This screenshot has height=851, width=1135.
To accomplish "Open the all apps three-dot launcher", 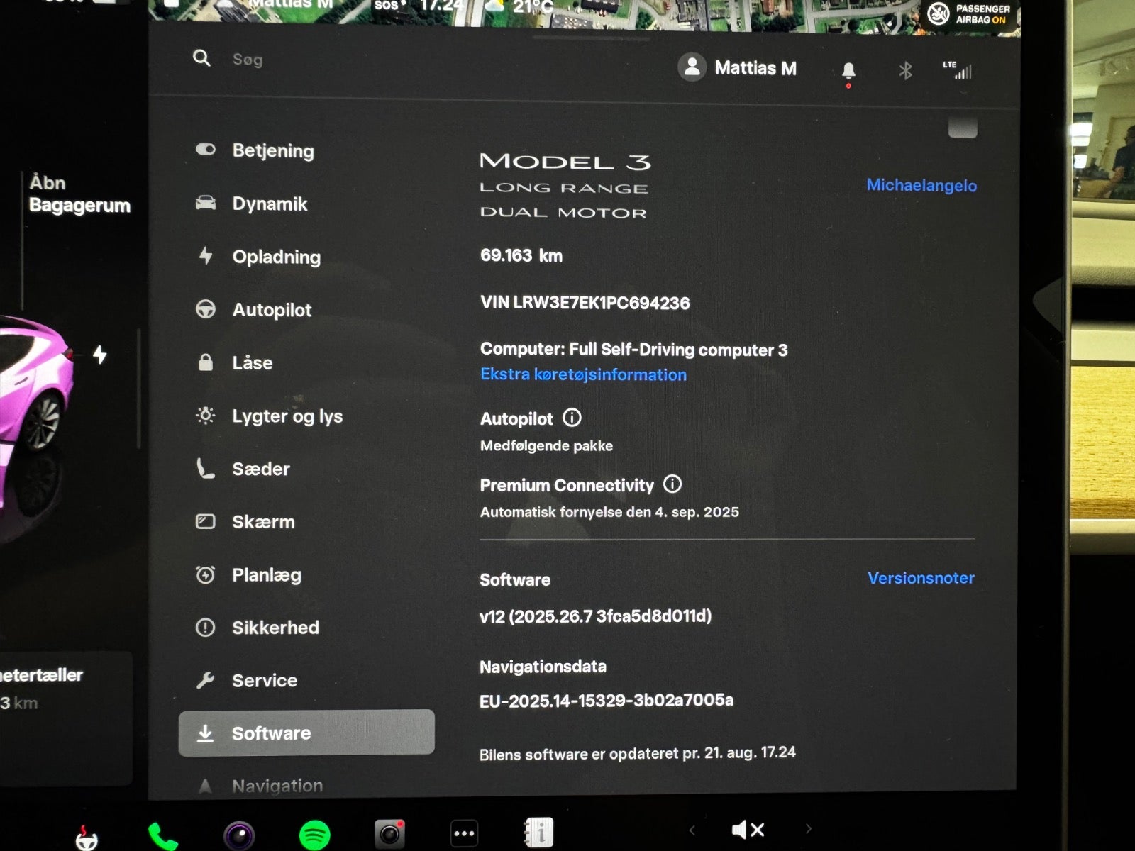I will 465,833.
